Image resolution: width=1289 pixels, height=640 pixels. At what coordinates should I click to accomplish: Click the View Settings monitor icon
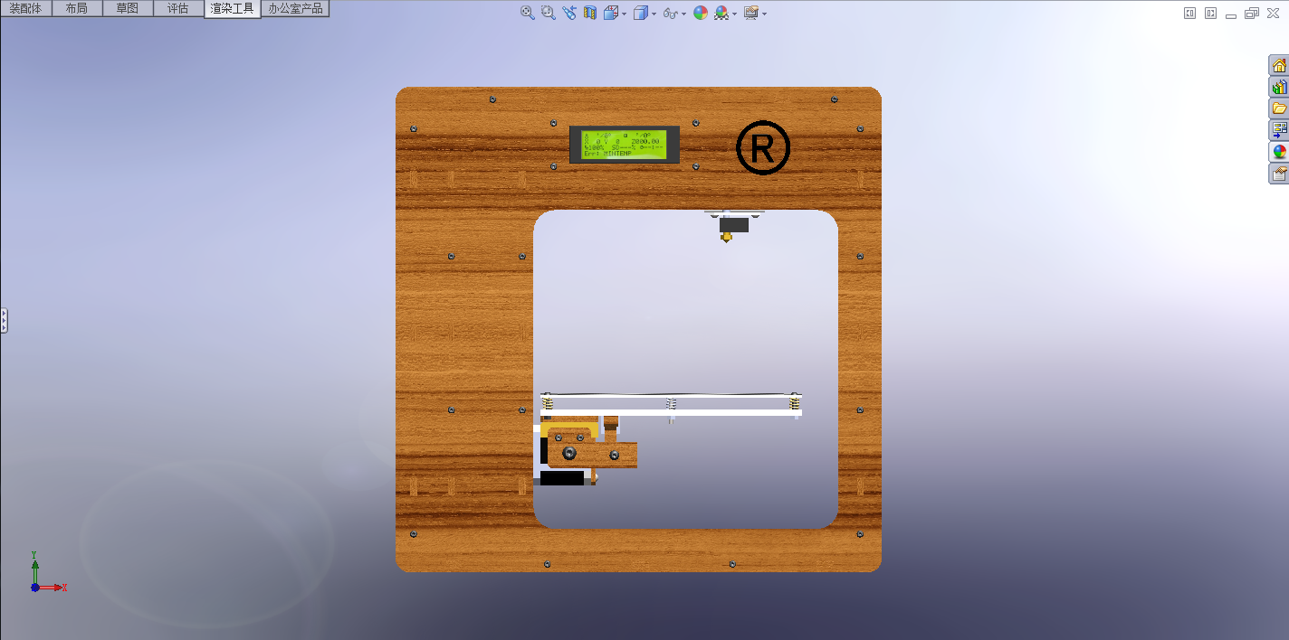coord(751,13)
